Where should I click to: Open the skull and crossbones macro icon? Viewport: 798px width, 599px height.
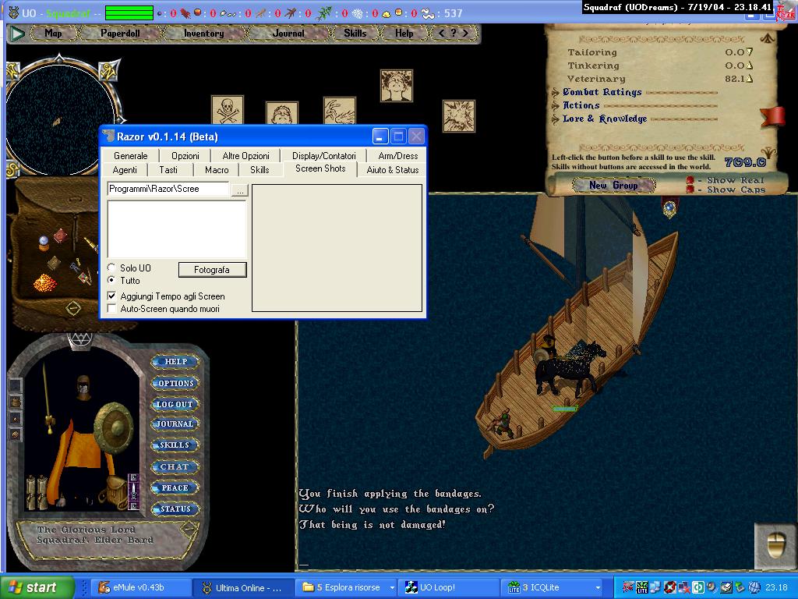click(x=228, y=109)
